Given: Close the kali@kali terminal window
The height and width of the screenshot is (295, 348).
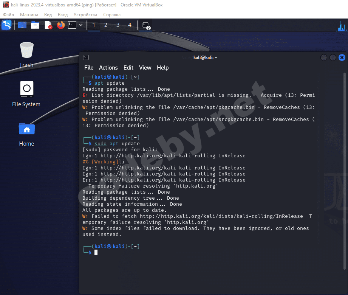Looking at the screenshot, I should (x=342, y=57).
